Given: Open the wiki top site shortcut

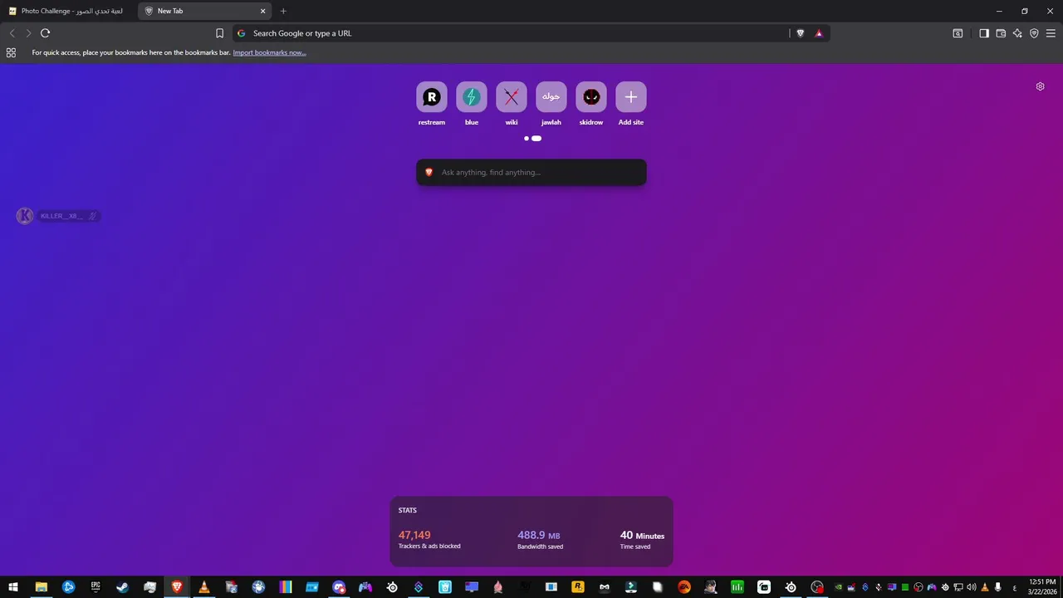Looking at the screenshot, I should pyautogui.click(x=512, y=104).
